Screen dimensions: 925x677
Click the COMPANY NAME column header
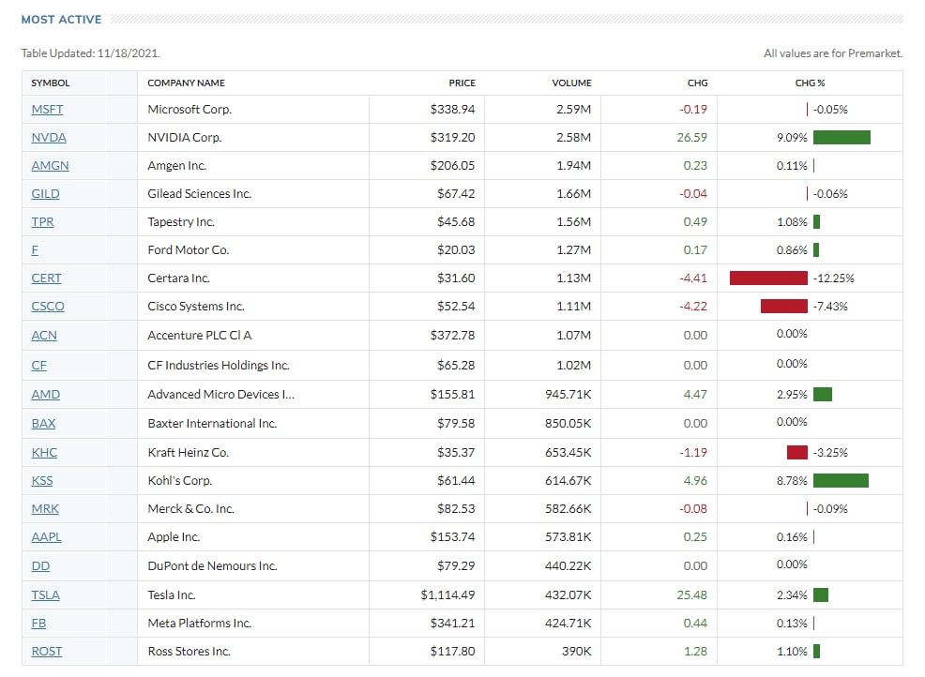186,83
